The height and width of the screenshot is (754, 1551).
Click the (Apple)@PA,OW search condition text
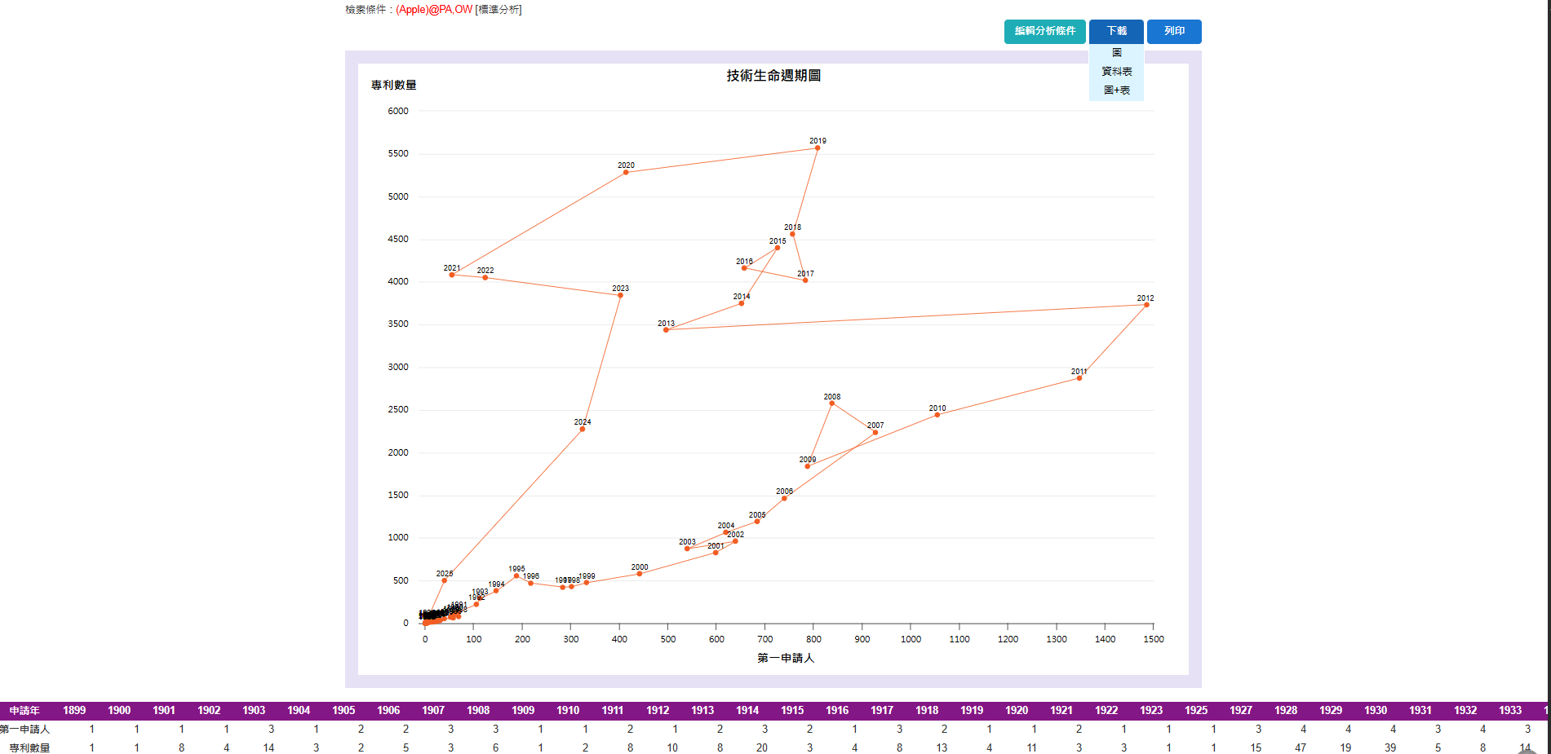coord(434,10)
